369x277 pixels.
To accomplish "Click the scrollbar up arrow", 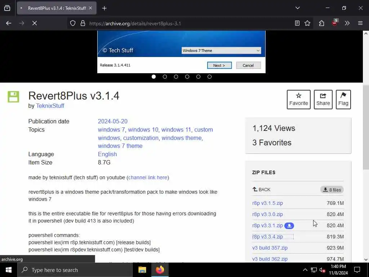I will [366, 34].
